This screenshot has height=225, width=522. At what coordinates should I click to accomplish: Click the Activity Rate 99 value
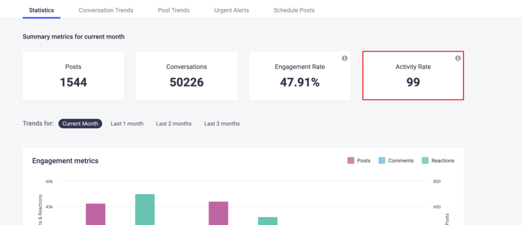click(x=413, y=82)
